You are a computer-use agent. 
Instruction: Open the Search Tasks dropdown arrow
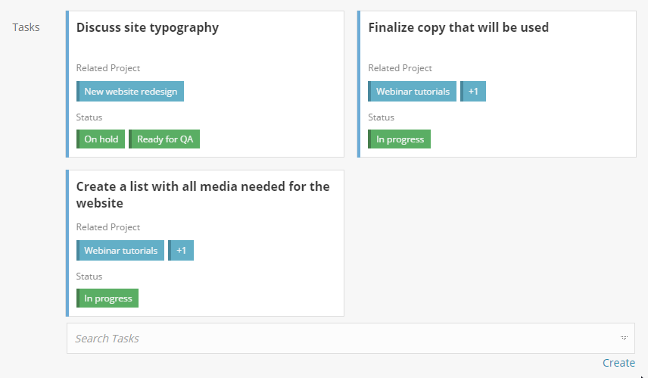click(x=624, y=339)
